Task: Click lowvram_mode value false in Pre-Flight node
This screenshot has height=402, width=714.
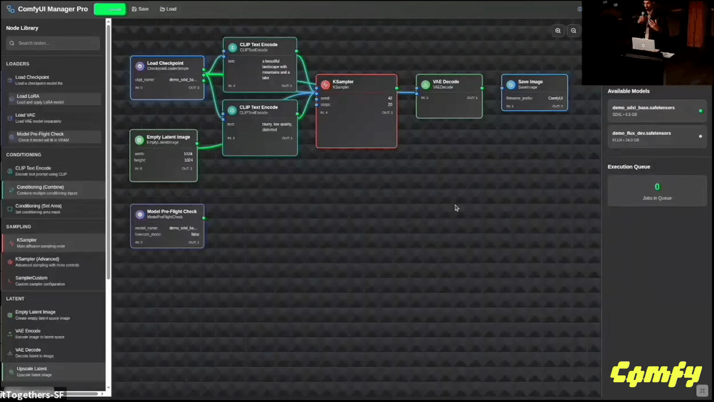Action: pyautogui.click(x=195, y=234)
